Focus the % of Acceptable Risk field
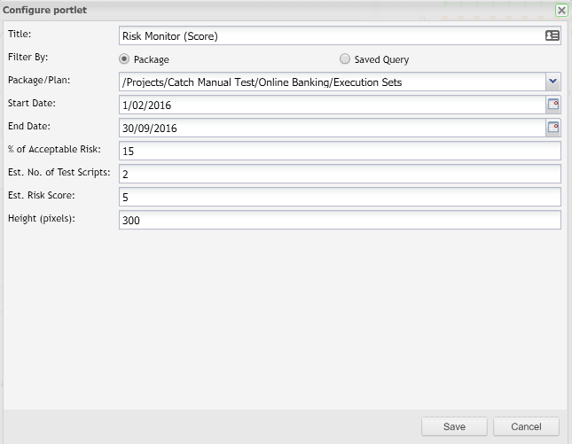The height and width of the screenshot is (444, 572). pyautogui.click(x=340, y=152)
